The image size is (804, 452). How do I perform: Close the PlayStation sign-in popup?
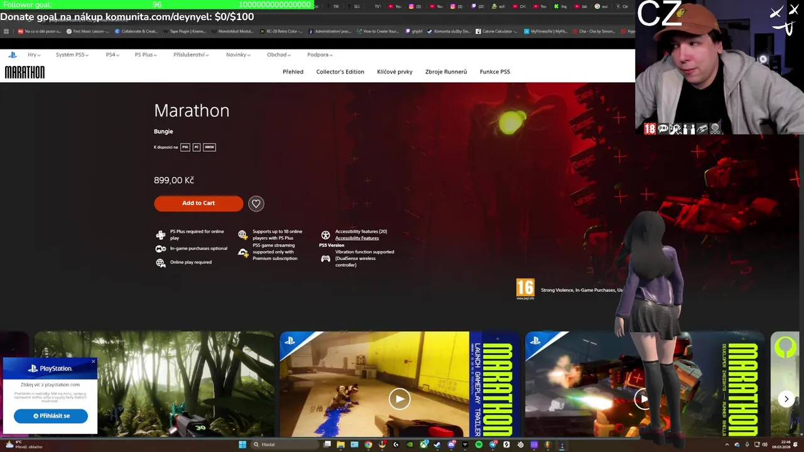coord(94,362)
